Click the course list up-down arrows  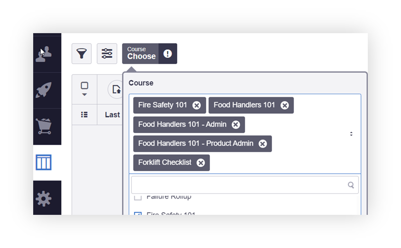351,134
